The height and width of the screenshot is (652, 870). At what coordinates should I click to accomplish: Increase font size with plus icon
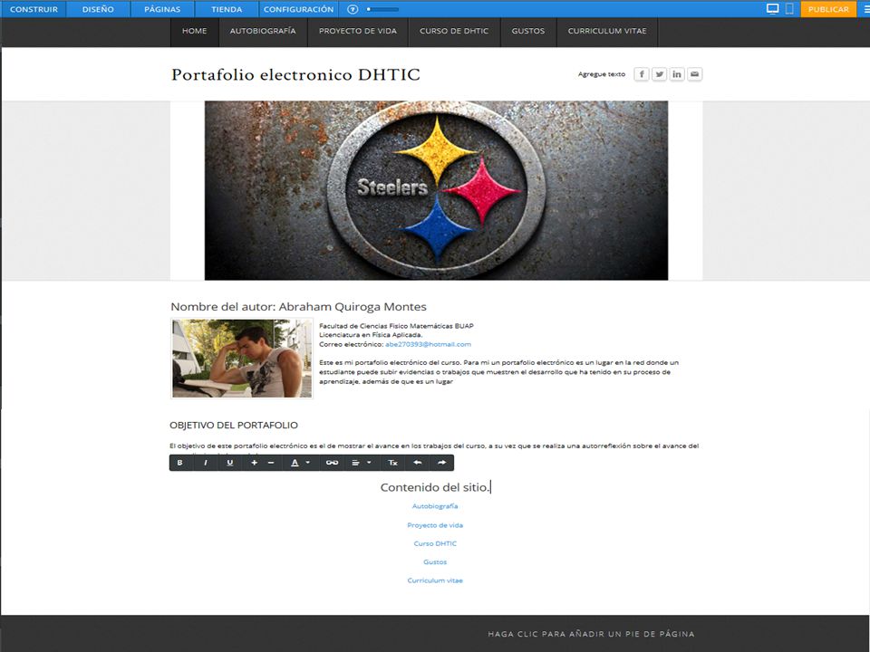(x=254, y=463)
